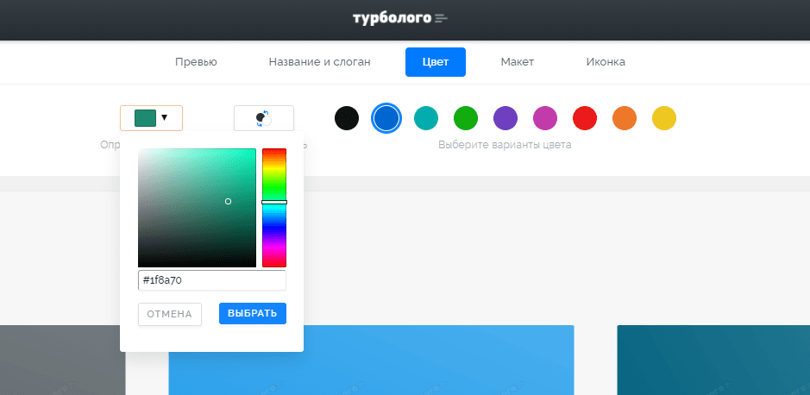
Task: Select the black color option circle
Action: coord(347,118)
